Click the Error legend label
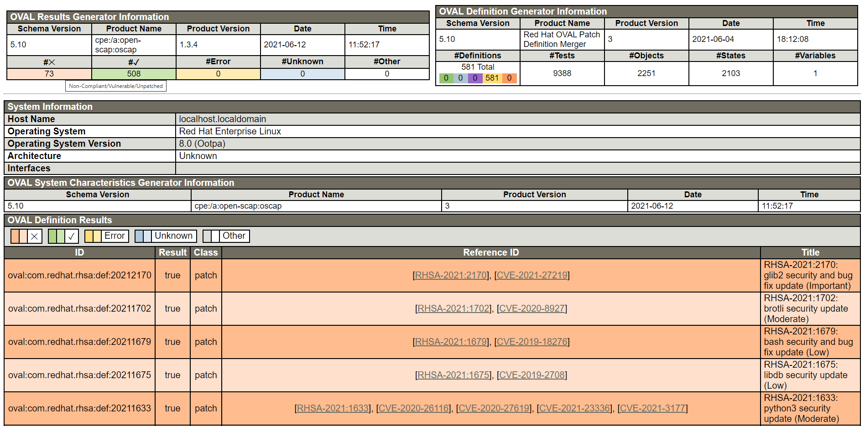This screenshot has height=426, width=865. pos(115,236)
